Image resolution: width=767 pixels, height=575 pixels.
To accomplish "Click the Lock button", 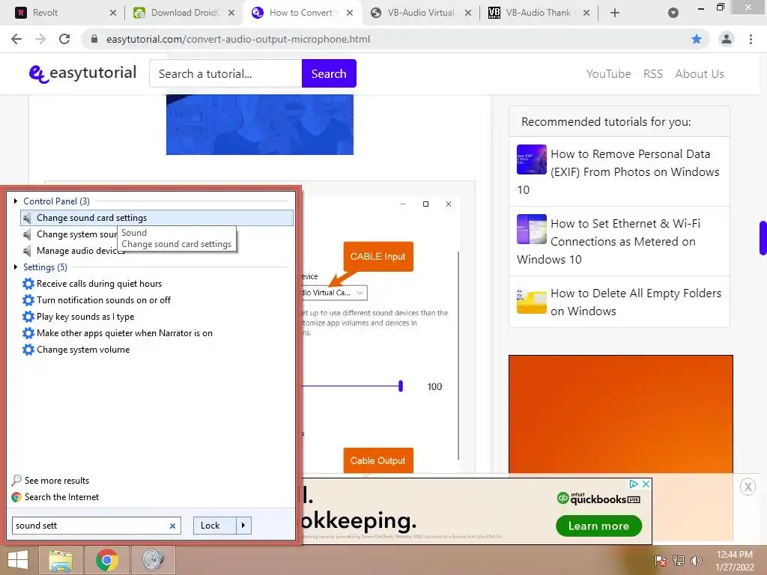I will point(215,525).
